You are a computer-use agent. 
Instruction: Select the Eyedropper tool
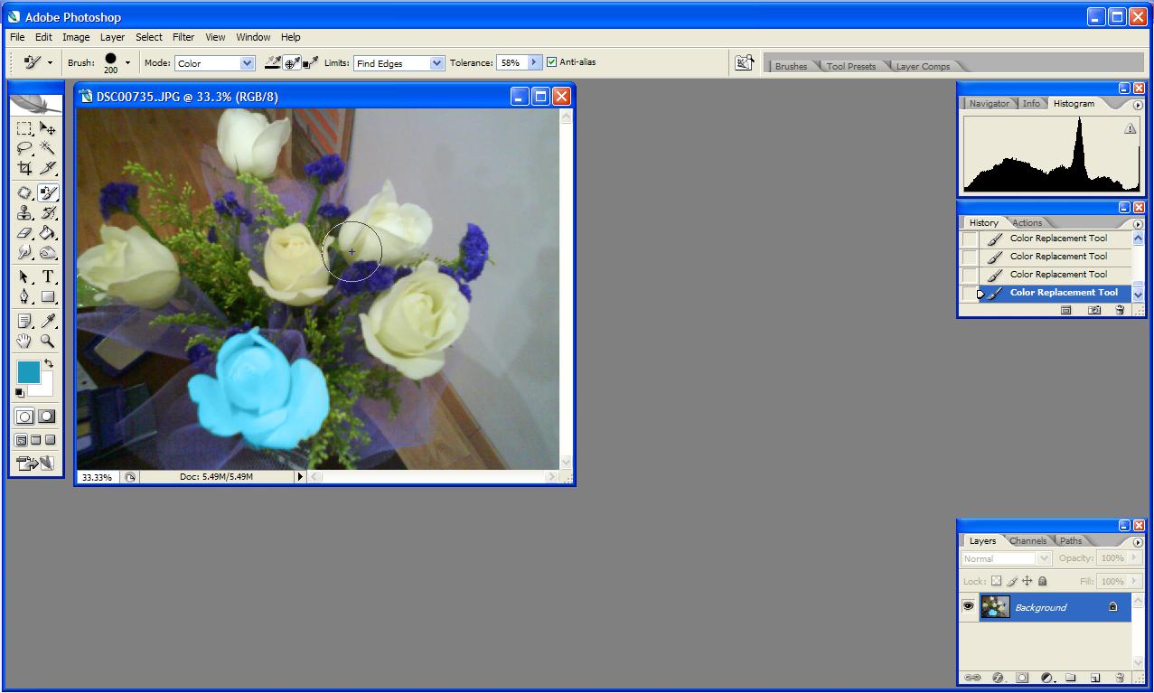point(48,321)
